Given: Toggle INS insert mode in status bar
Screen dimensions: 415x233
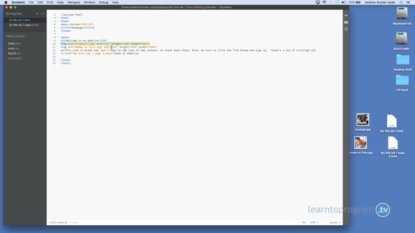Looking at the screenshot, I should (304, 223).
